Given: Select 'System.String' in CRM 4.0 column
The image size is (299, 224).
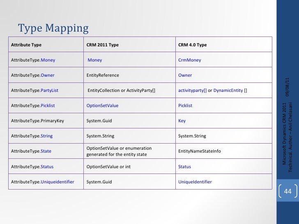Looking at the screenshot, I should point(192,136).
